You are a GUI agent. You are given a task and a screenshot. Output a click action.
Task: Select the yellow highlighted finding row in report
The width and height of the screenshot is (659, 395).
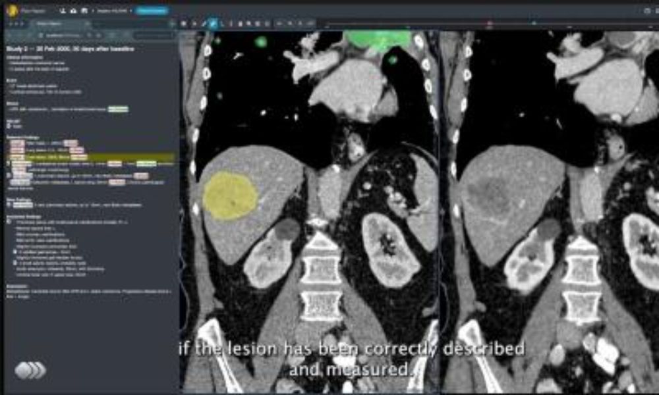click(x=90, y=157)
